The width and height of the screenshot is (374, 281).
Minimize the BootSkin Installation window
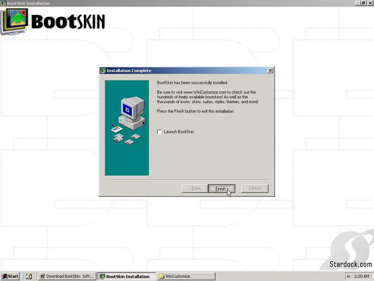[357, 3]
